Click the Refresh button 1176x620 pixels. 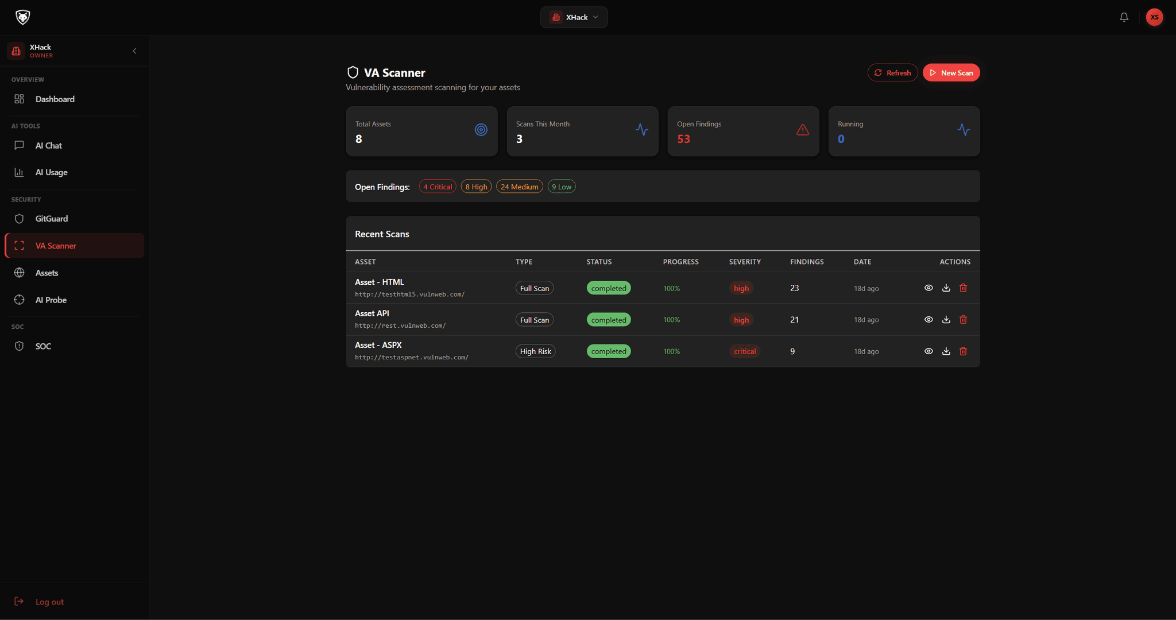point(892,72)
